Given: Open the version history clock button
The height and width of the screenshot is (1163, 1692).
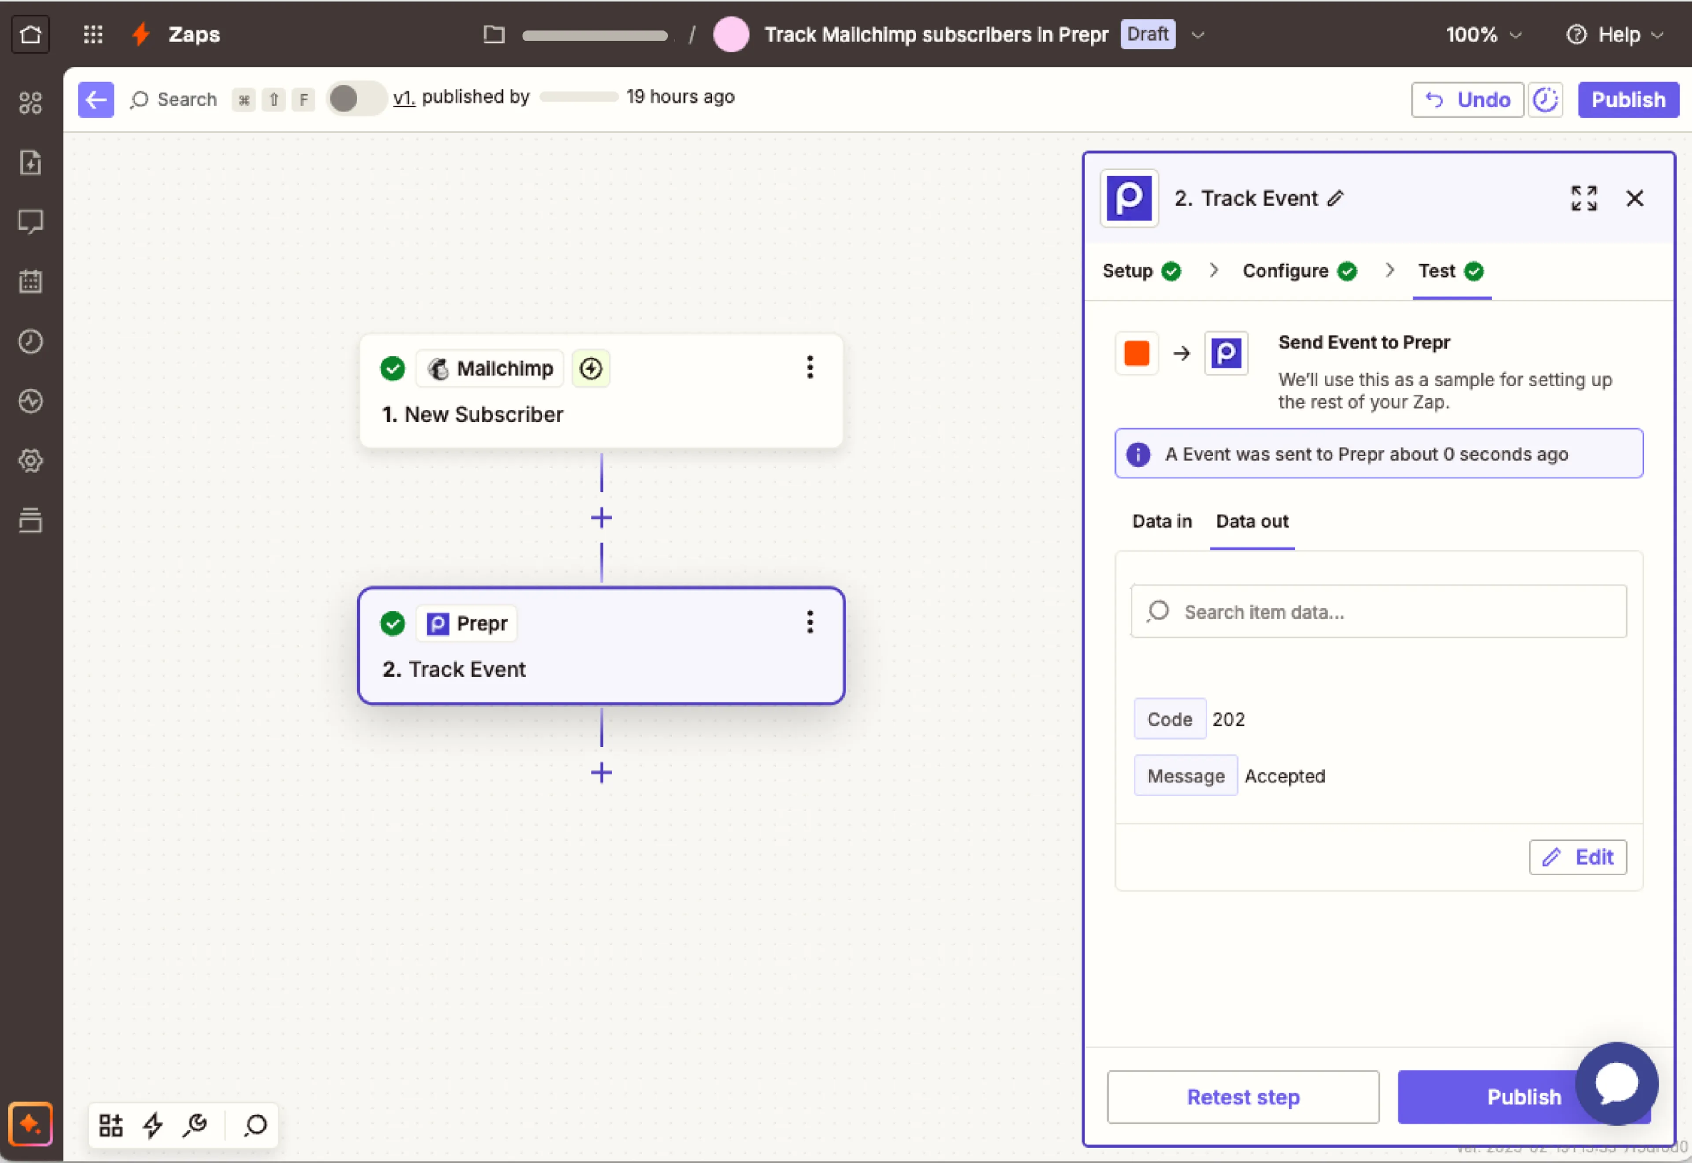Looking at the screenshot, I should click(1546, 100).
